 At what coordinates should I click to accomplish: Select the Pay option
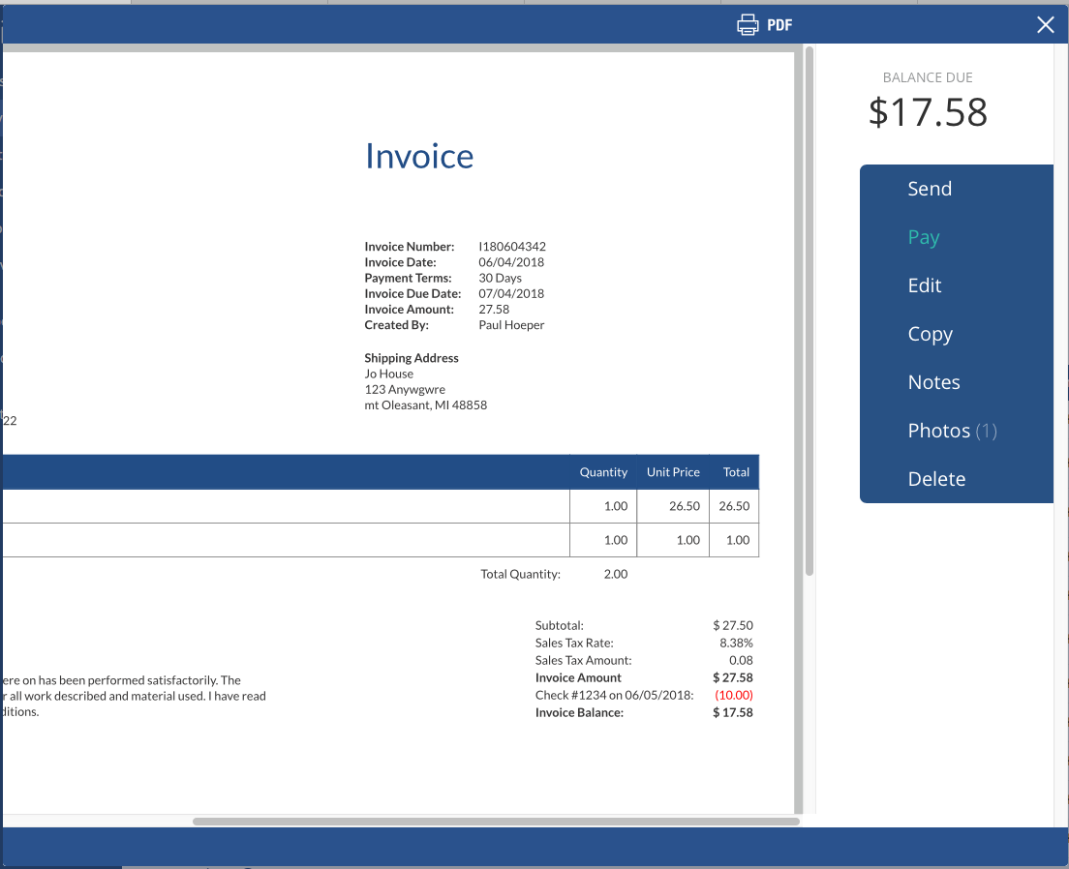click(x=924, y=237)
